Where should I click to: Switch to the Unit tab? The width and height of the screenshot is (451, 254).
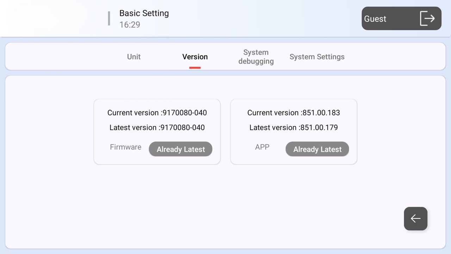point(134,57)
